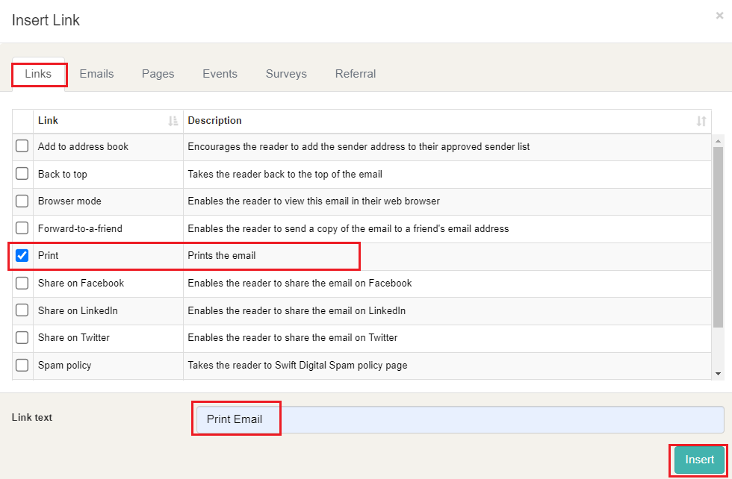
Task: Click the Link text input field
Action: click(x=460, y=419)
